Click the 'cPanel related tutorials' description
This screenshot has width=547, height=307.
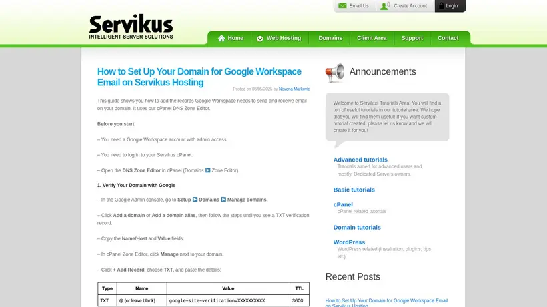[362, 211]
